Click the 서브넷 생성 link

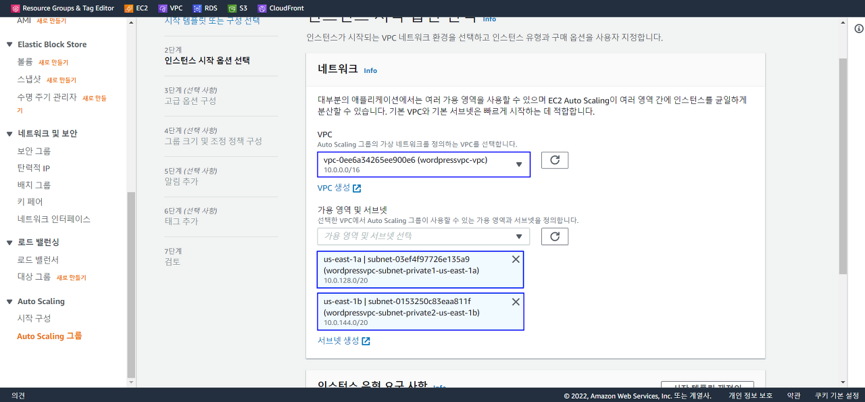point(338,341)
